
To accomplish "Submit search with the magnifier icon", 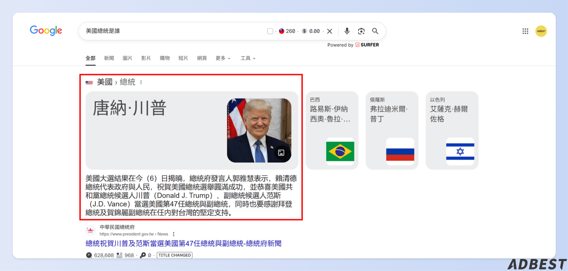I will tap(375, 31).
